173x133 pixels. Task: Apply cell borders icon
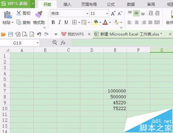click(74, 22)
